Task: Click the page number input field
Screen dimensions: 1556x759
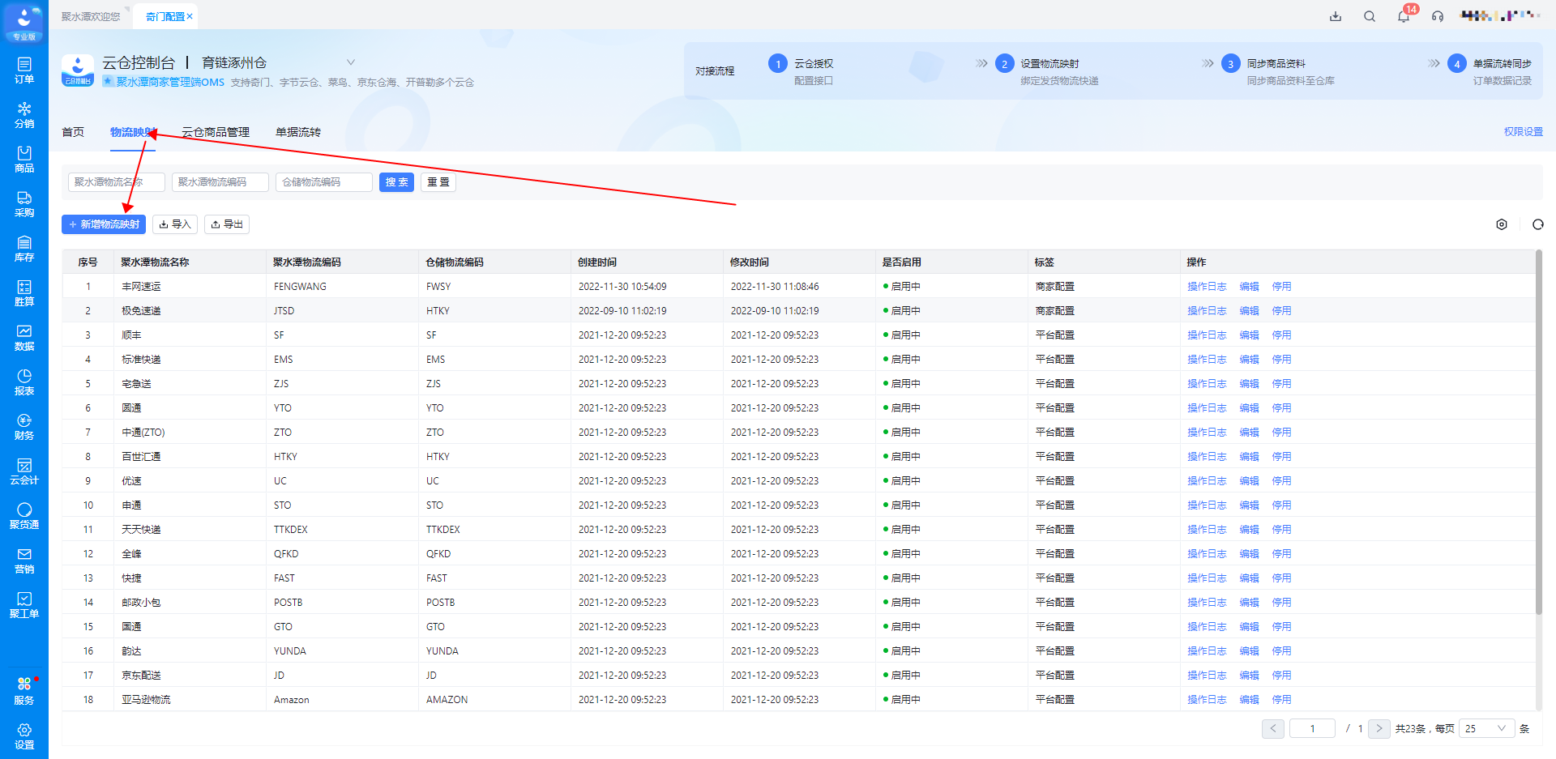Action: pyautogui.click(x=1312, y=728)
